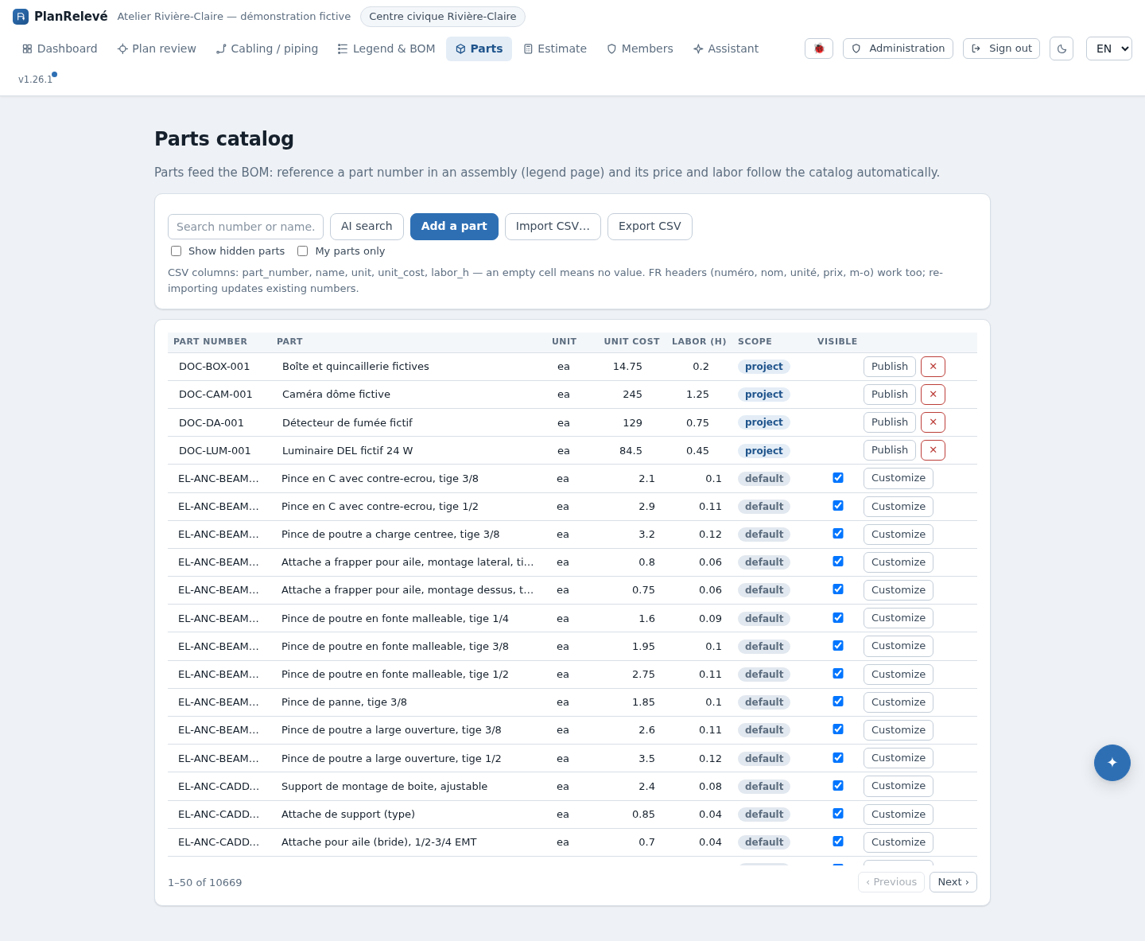The width and height of the screenshot is (1145, 941).
Task: Delete part DOC-BOX-001 with red X
Action: [x=933, y=367]
